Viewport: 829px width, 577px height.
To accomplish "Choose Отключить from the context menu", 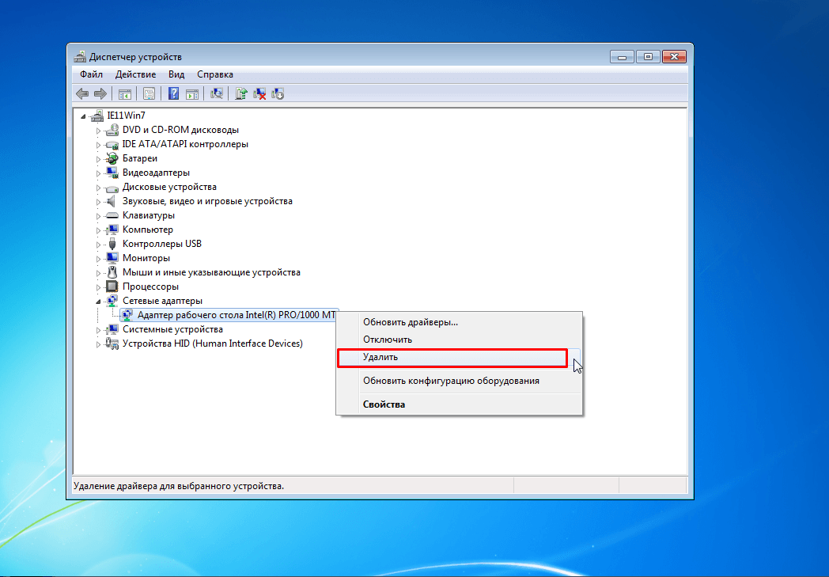I will [459, 340].
